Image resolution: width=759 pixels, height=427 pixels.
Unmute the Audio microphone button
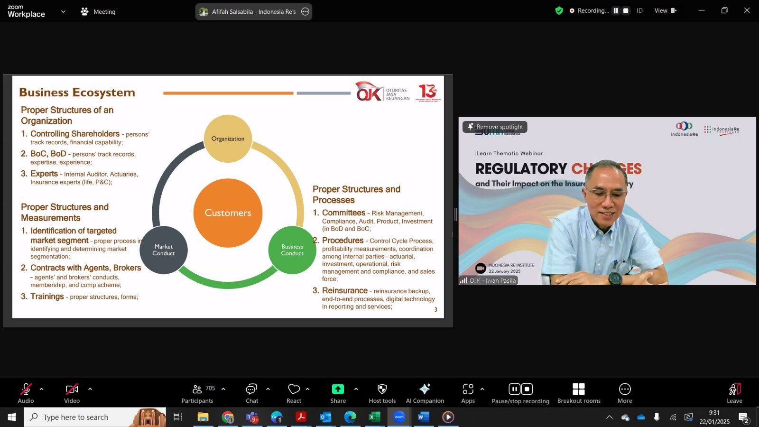(x=26, y=393)
